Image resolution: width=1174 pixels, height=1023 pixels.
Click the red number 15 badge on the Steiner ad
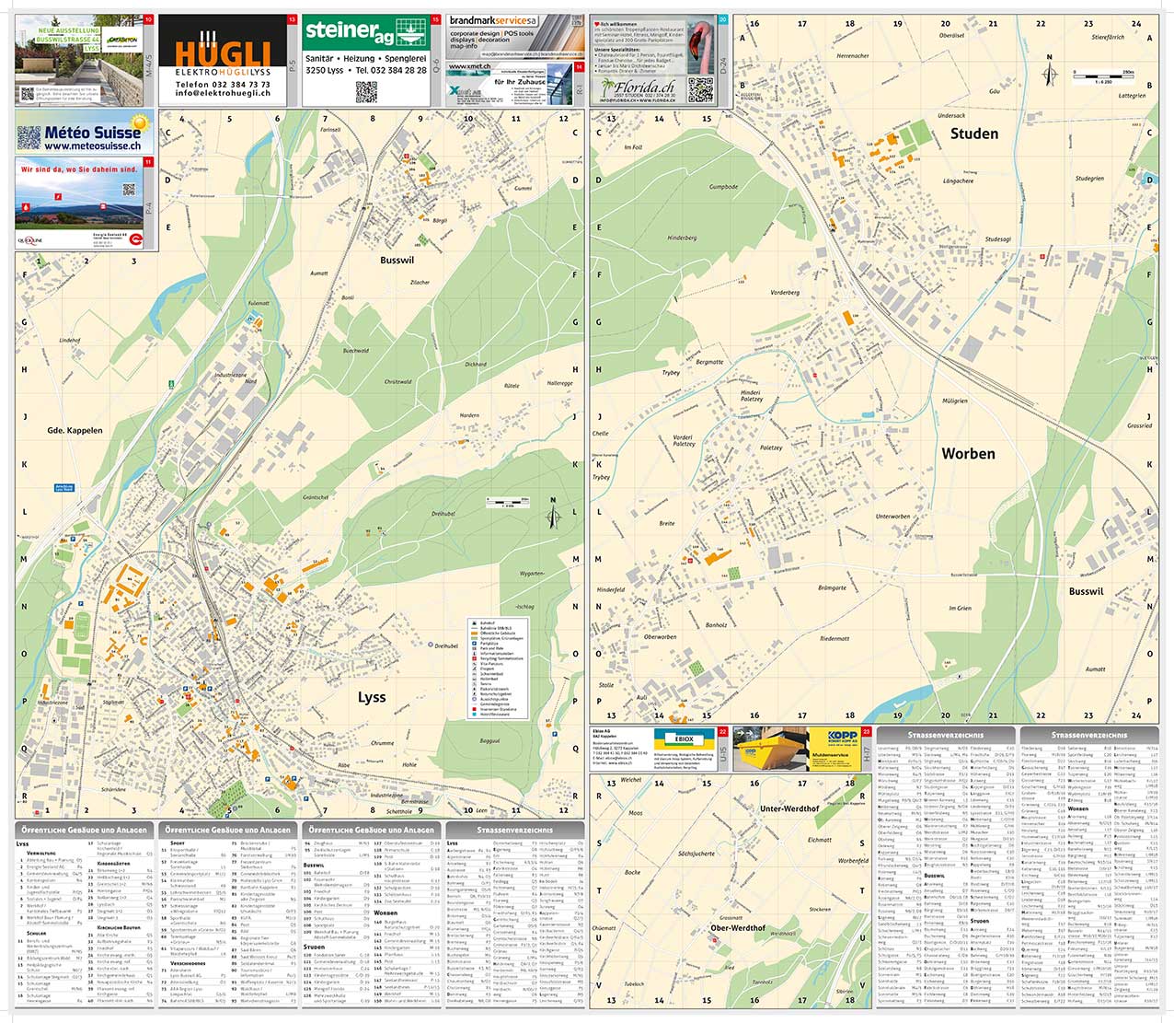[x=435, y=19]
